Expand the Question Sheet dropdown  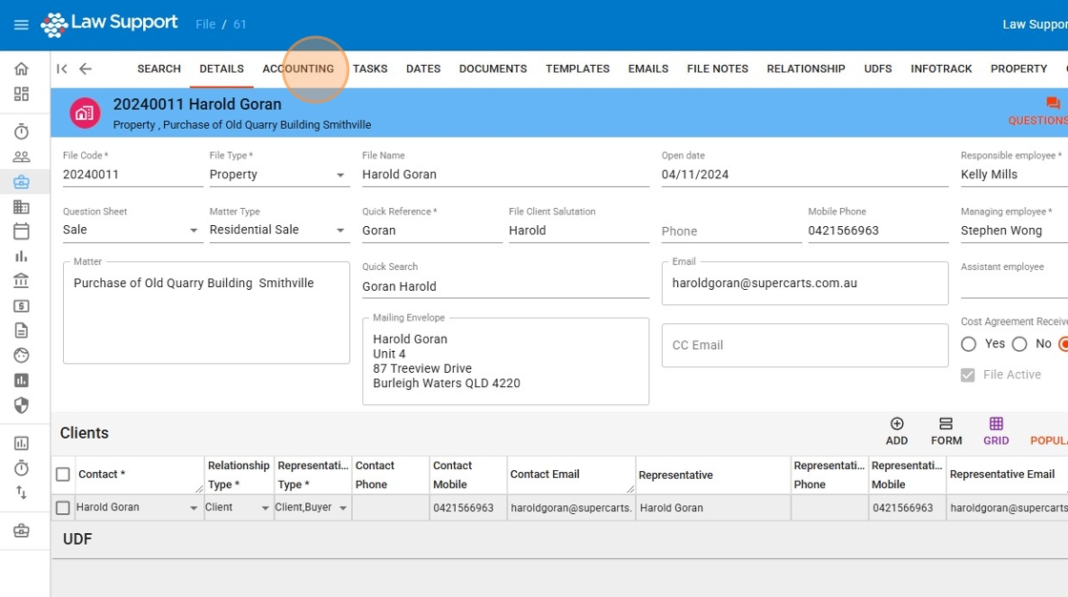click(x=194, y=231)
